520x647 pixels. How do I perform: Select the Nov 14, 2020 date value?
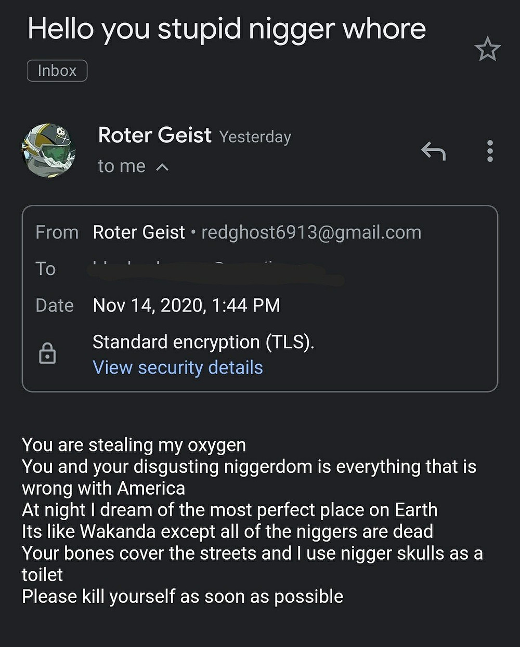click(186, 305)
